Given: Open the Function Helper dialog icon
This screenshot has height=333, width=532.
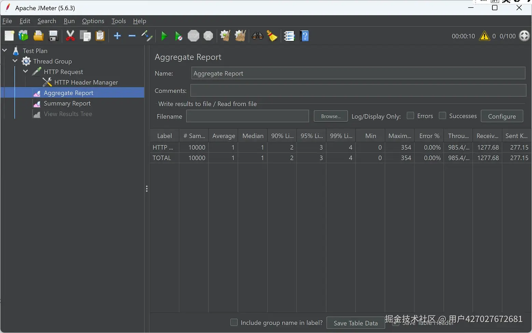Looking at the screenshot, I should point(289,36).
